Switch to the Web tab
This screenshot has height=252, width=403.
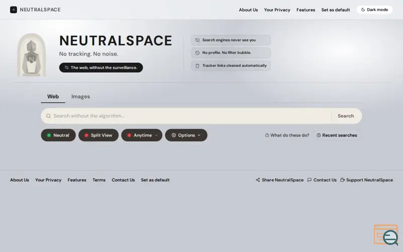coord(53,96)
